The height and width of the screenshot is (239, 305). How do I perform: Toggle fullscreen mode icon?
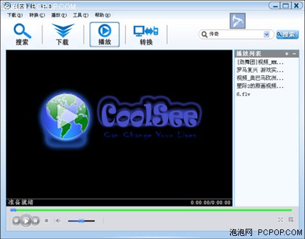[x=281, y=220]
